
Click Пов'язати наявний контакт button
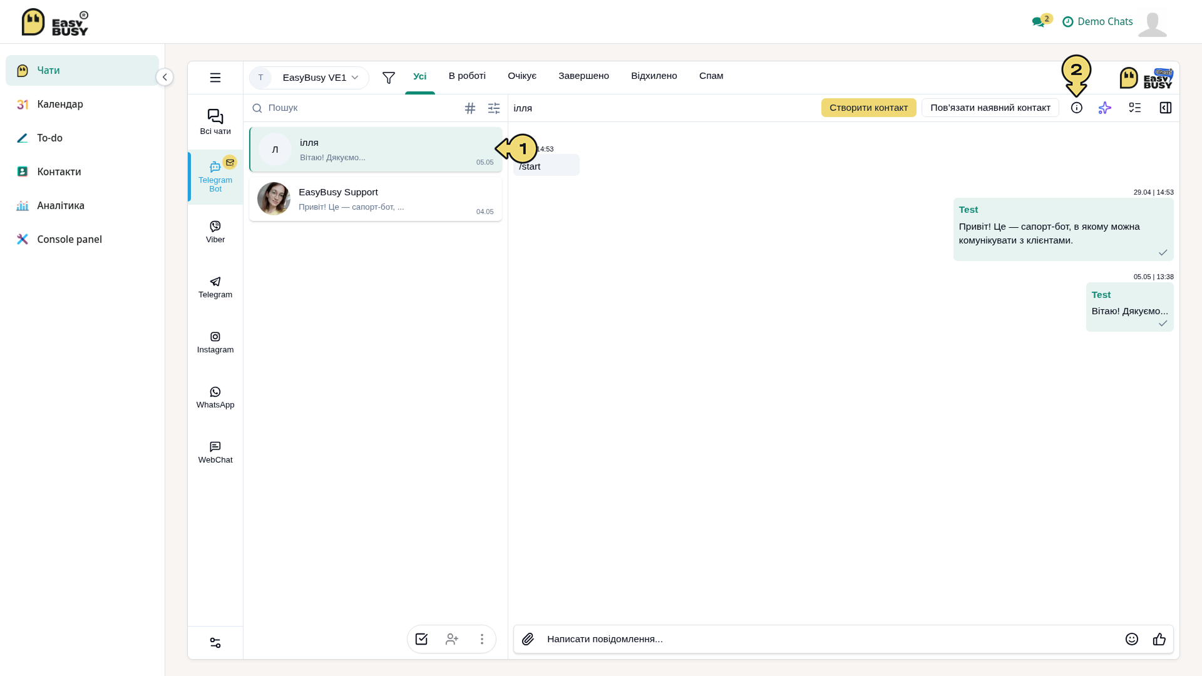point(990,108)
